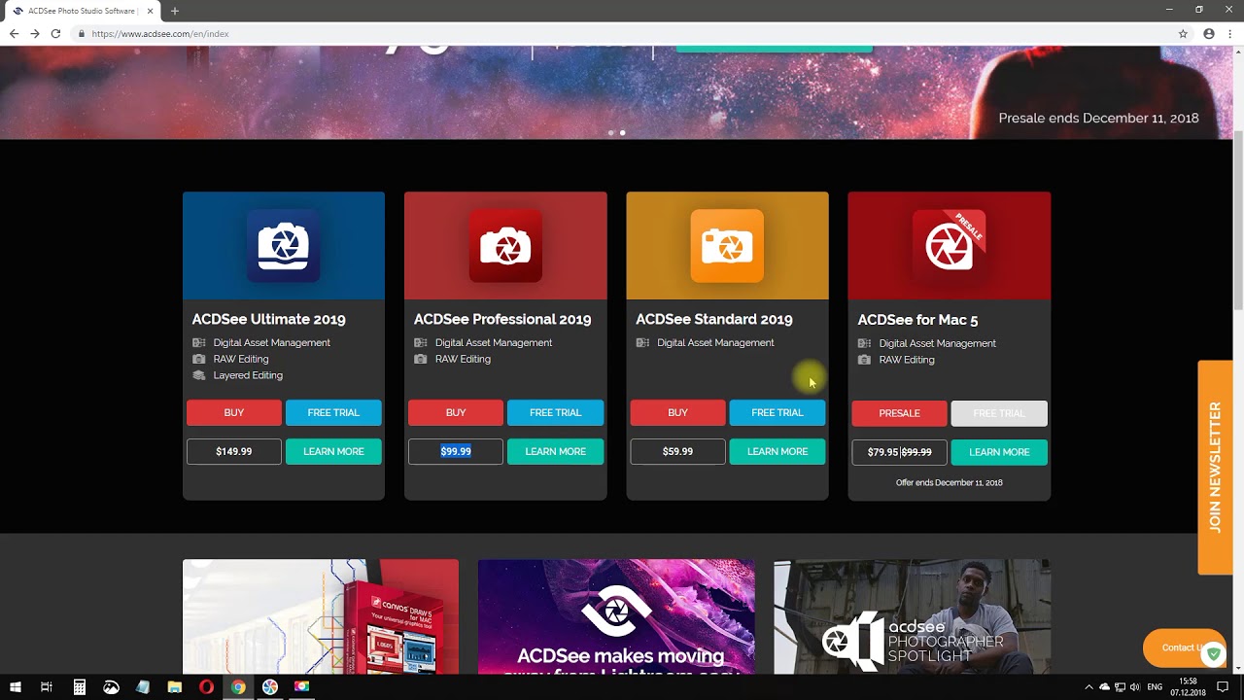Click the ACDSee for Mac 5 presale icon
The height and width of the screenshot is (700, 1244).
pos(949,246)
